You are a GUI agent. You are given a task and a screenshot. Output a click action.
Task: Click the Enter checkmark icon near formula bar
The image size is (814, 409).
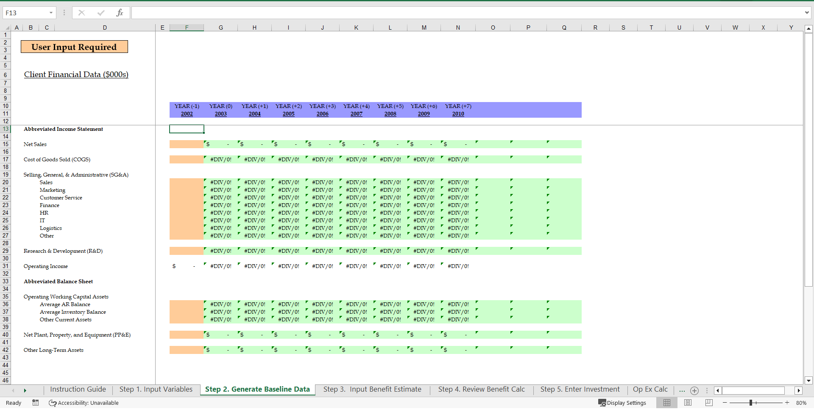pos(101,13)
